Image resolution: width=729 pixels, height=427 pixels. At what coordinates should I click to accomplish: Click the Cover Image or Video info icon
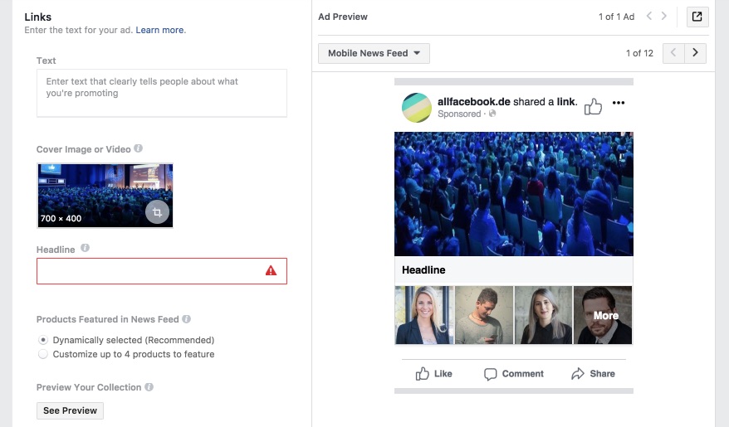(x=138, y=148)
